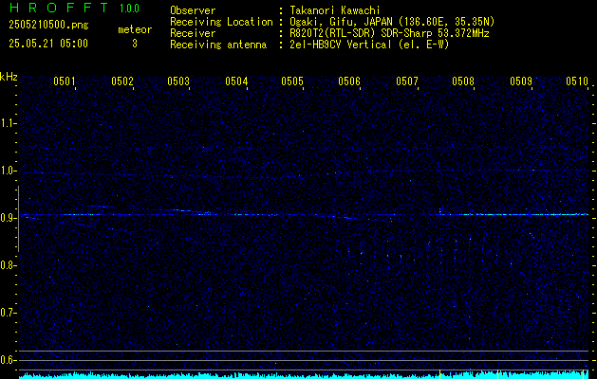Click the meteor count value 3
The image size is (597, 379).
click(x=135, y=44)
